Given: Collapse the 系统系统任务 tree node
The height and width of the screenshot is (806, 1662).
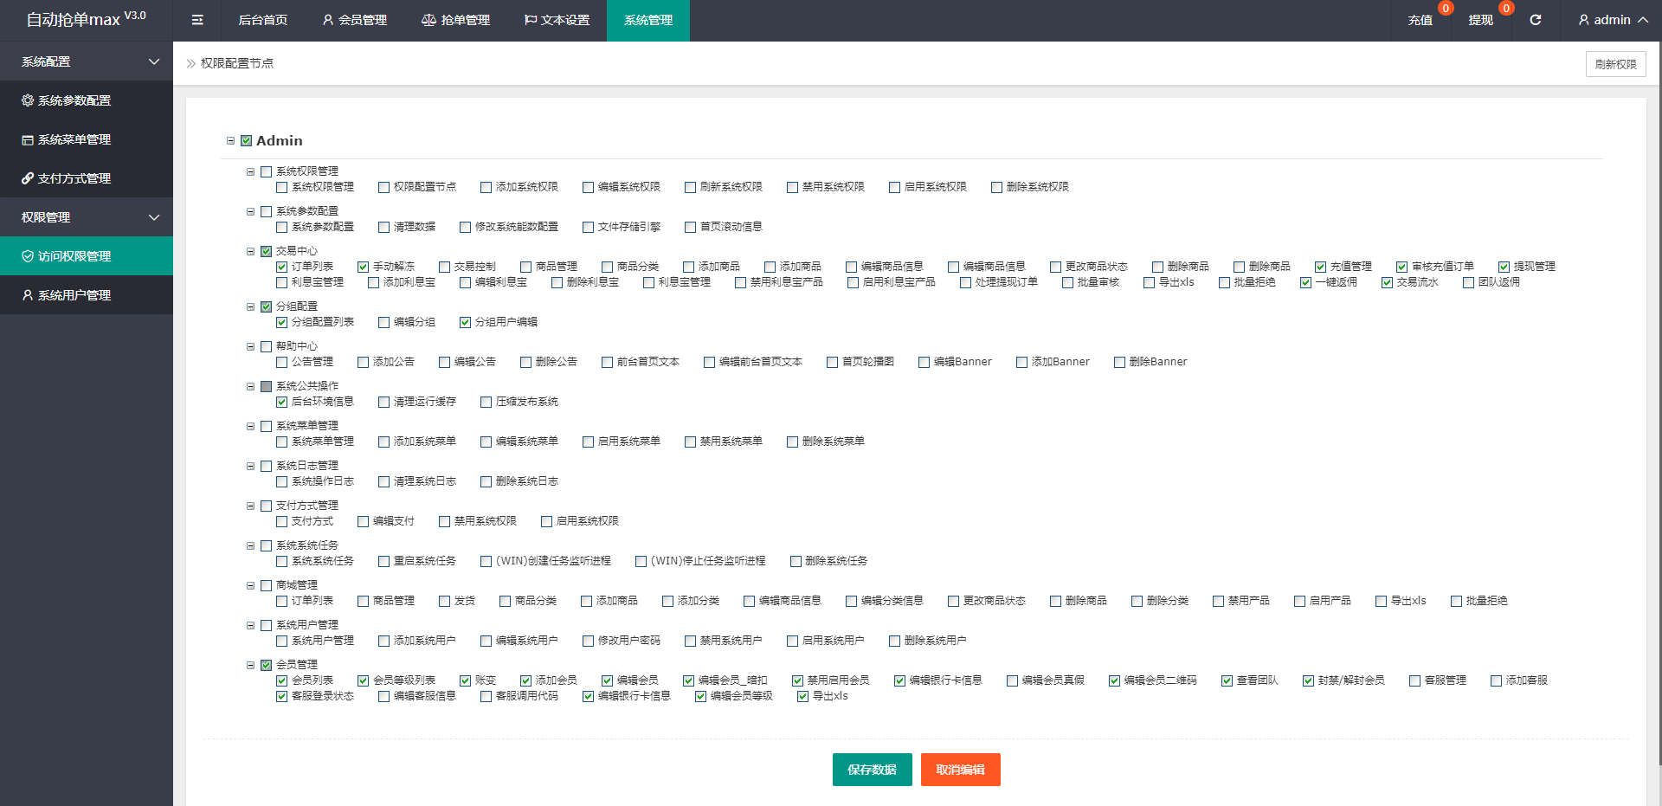Looking at the screenshot, I should click(251, 546).
